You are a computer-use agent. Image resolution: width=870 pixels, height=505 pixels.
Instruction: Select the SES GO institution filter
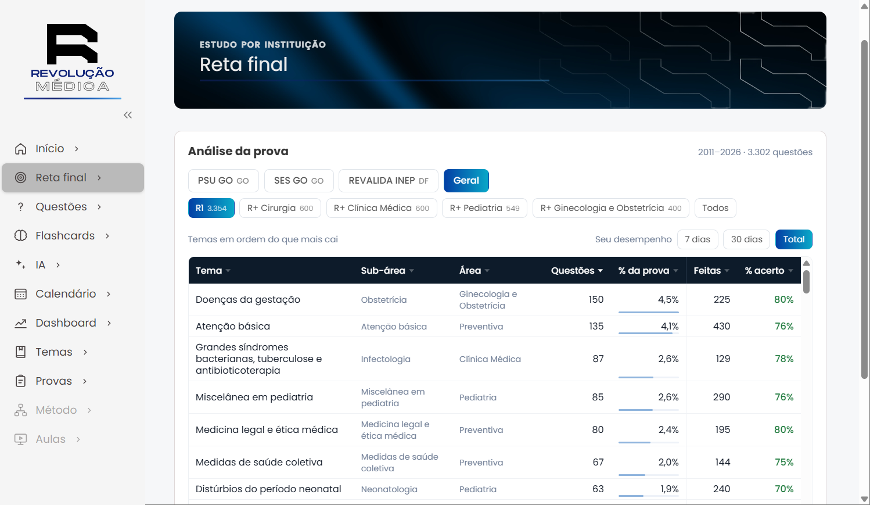click(x=299, y=181)
